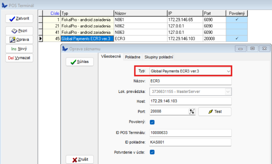Toggle Povolený cell for row N861
Screen dimensions: 272x164
pyautogui.click(x=237, y=20)
